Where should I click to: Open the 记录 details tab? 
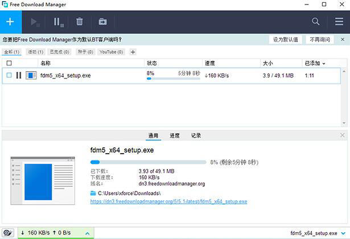pos(196,135)
